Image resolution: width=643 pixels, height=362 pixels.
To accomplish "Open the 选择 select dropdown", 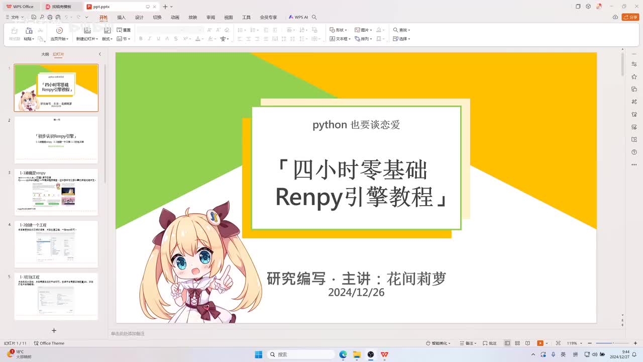I will pos(402,39).
